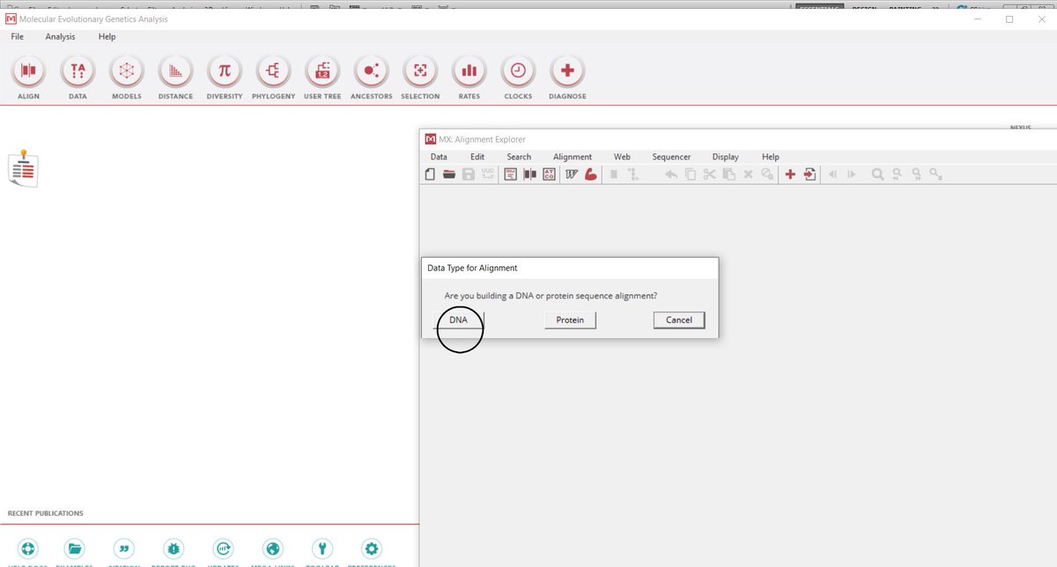Open the Display menu in Alignment Explorer
Image resolution: width=1057 pixels, height=567 pixels.
726,157
